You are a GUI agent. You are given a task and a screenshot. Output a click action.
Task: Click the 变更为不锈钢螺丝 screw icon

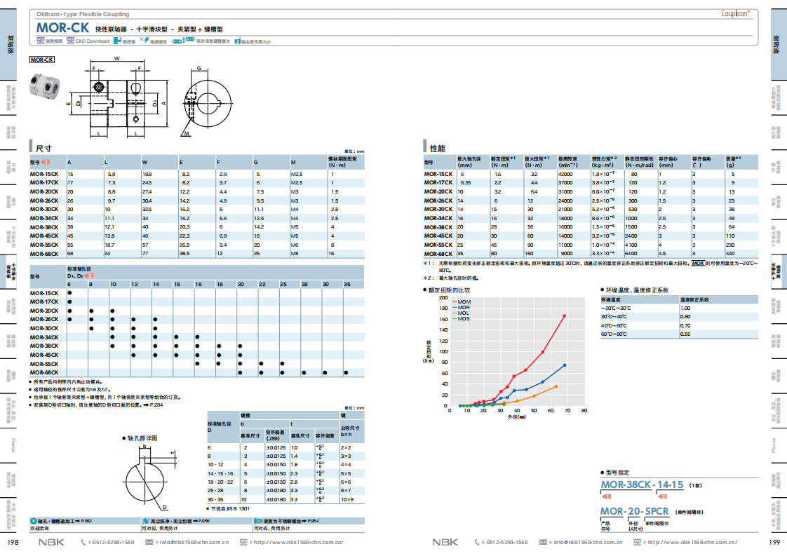259,521
